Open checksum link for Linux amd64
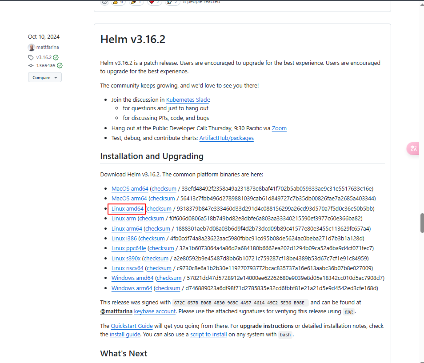Viewport: 424px width, 363px height. [x=159, y=209]
